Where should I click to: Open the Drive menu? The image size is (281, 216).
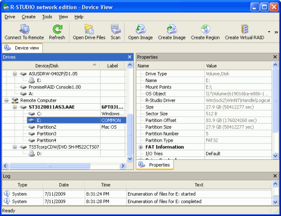coord(10,17)
